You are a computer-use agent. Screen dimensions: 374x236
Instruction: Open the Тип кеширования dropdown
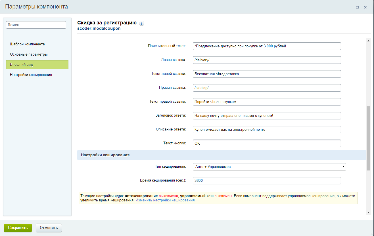coord(269,167)
